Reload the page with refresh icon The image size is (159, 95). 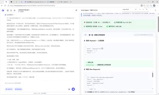tap(5, 6)
